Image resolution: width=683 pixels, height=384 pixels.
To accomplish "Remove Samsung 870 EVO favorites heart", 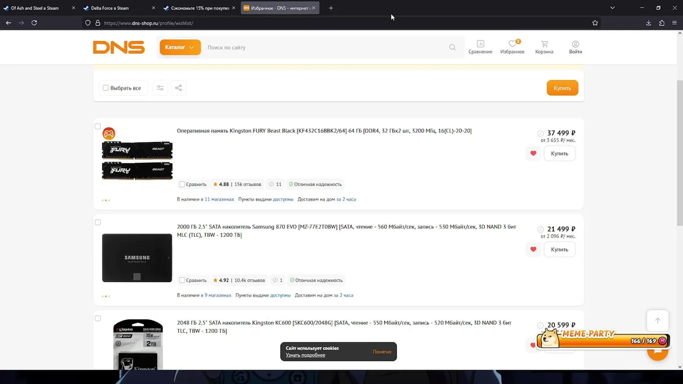I will coord(533,250).
